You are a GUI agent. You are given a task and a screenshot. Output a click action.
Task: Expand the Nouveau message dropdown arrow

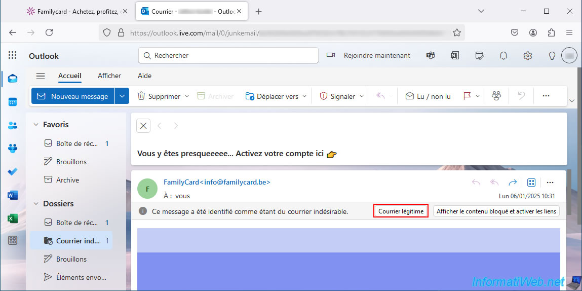(x=122, y=96)
